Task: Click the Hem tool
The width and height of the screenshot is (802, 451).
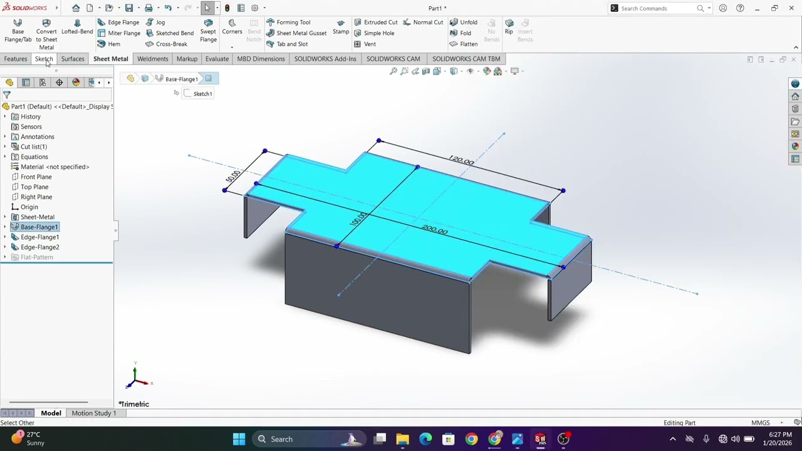Action: click(109, 44)
